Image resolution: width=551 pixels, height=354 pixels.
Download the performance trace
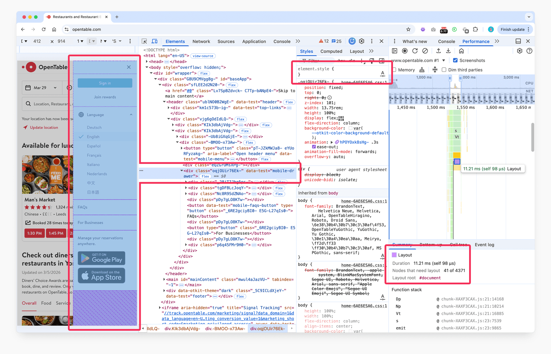tap(448, 51)
